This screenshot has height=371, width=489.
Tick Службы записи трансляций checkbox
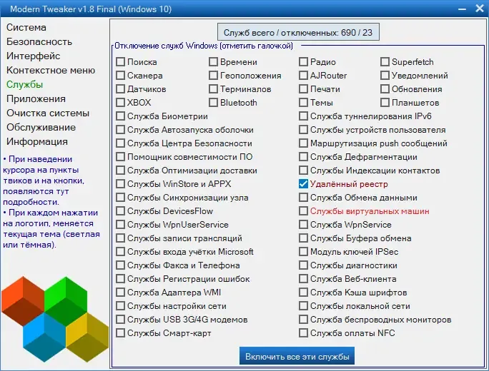click(120, 238)
